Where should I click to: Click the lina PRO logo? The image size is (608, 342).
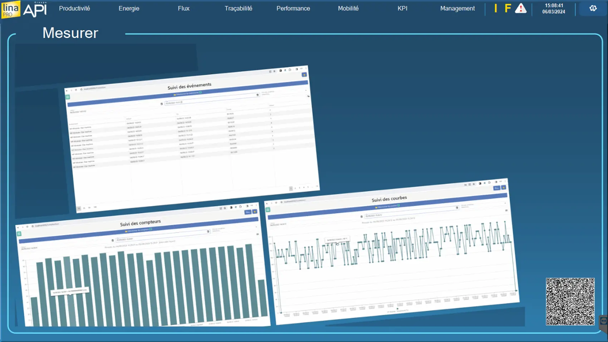(10, 9)
